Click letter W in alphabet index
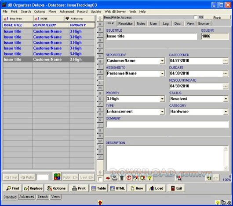This screenshot has width=233, height=206. tap(100, 141)
